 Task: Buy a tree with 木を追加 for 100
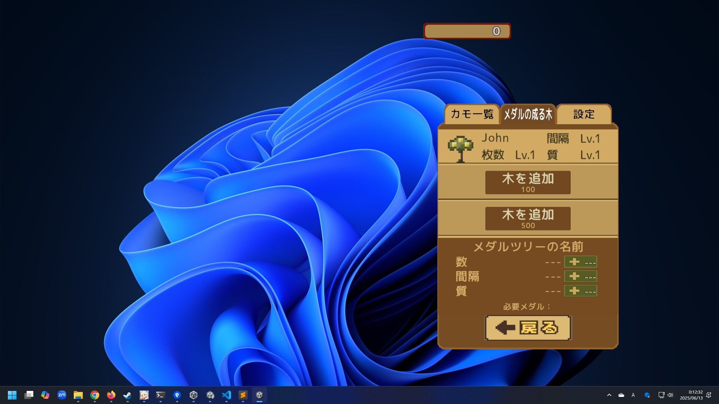click(528, 182)
